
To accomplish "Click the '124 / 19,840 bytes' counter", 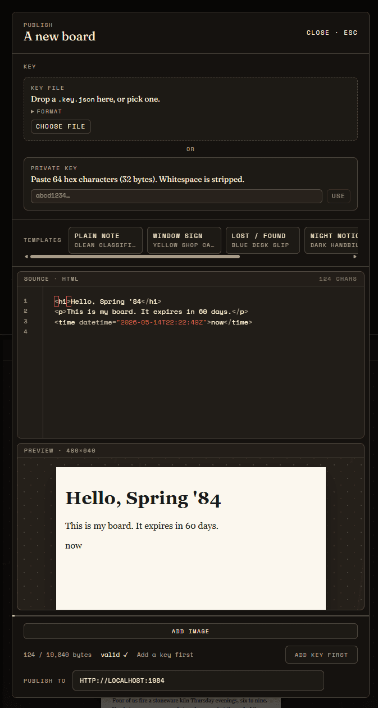I will tap(57, 655).
